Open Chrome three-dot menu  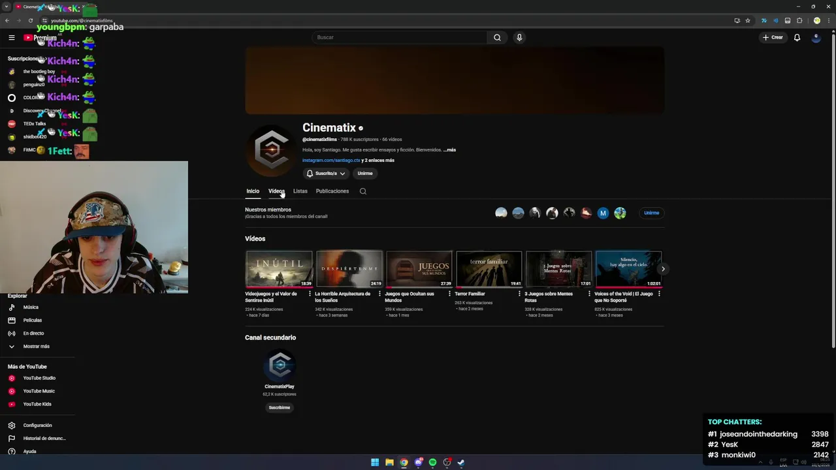coord(828,20)
